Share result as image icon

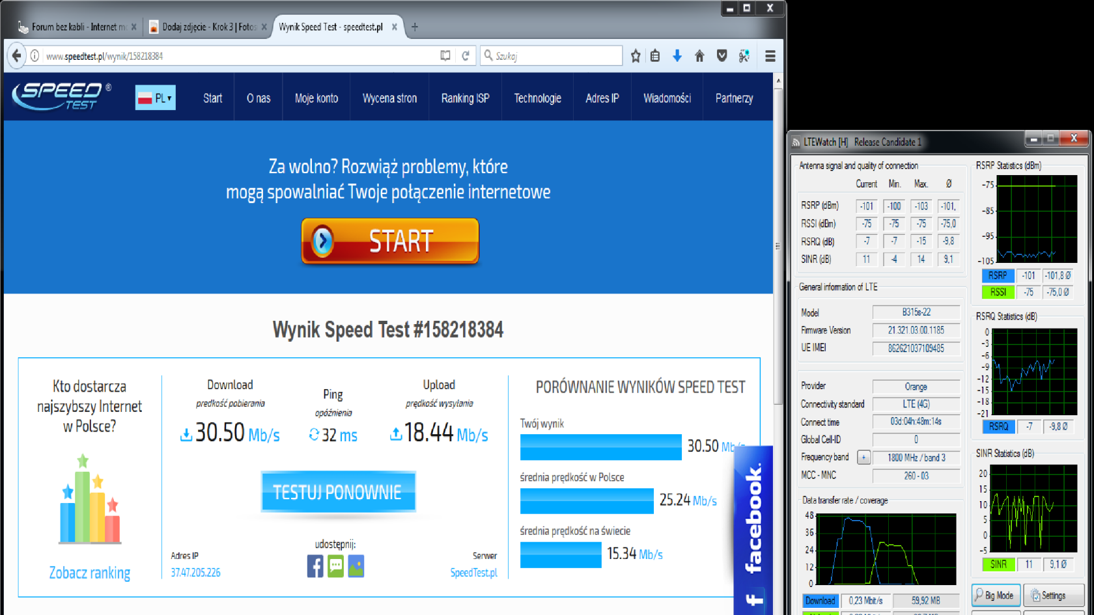point(356,566)
